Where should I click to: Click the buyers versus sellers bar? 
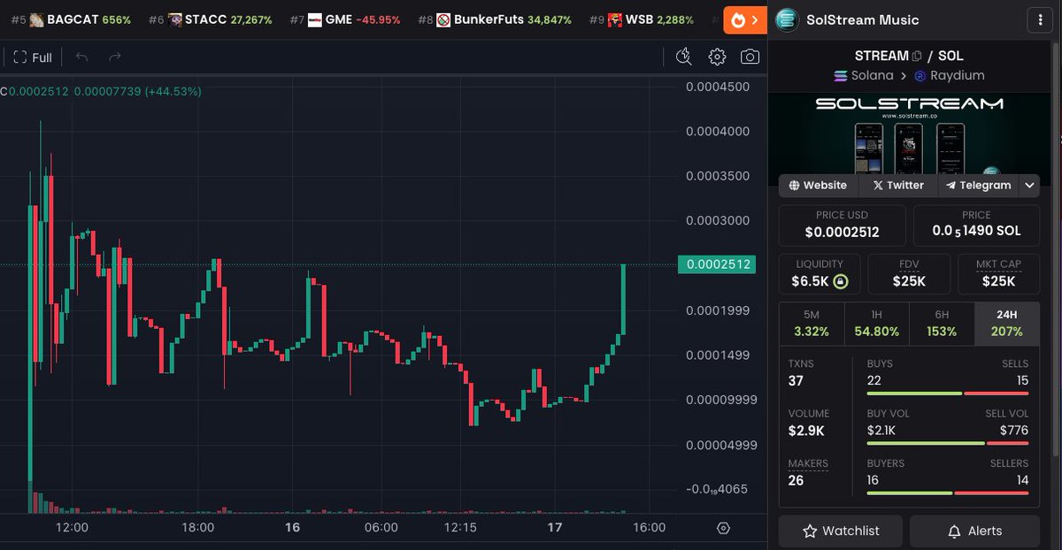tap(948, 493)
